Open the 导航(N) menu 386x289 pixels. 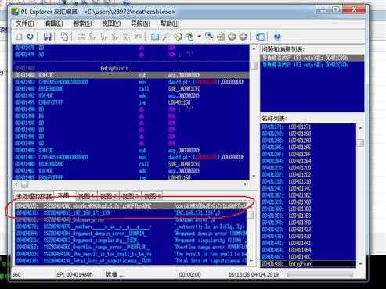pyautogui.click(x=140, y=23)
